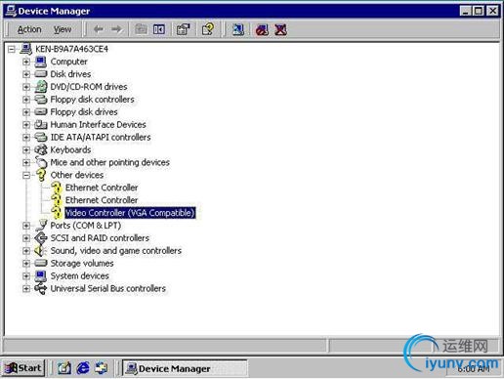
Task: Expand the Disk drives category
Action: pyautogui.click(x=26, y=74)
